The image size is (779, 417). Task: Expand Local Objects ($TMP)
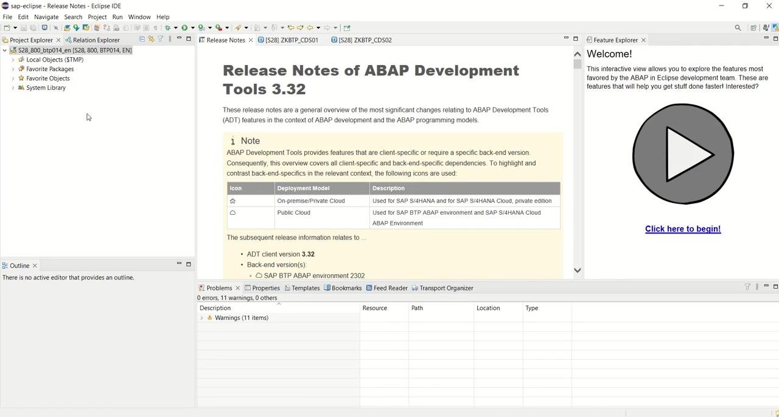click(13, 60)
